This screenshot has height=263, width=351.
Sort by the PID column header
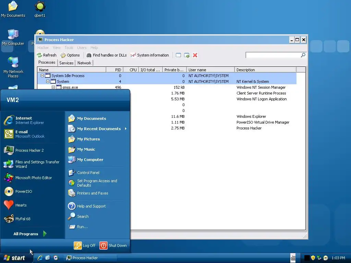pyautogui.click(x=114, y=70)
